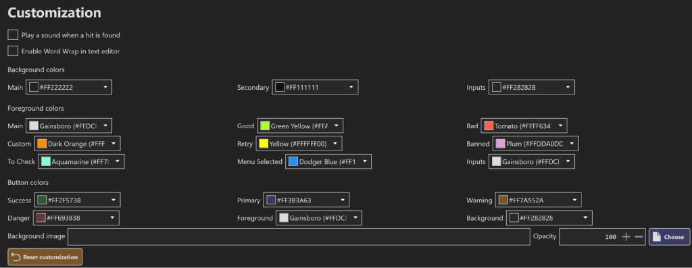
Task: Open the Success button color dropdown
Action: coord(77,200)
